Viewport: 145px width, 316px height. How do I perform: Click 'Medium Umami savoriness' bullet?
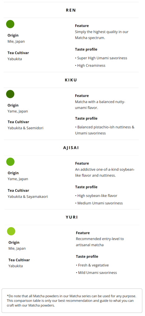coord(99,203)
